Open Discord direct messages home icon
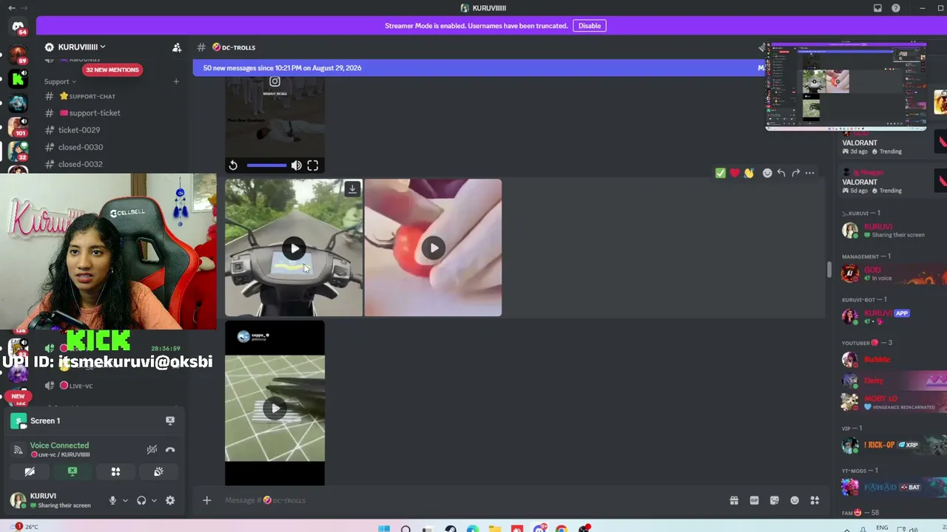Image resolution: width=947 pixels, height=532 pixels. coord(18,27)
